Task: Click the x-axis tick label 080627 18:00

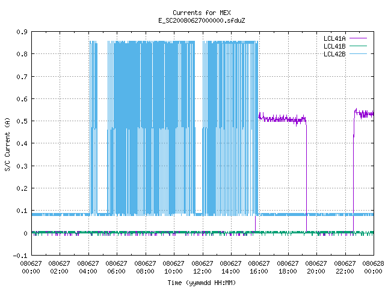Action: pos(288,267)
